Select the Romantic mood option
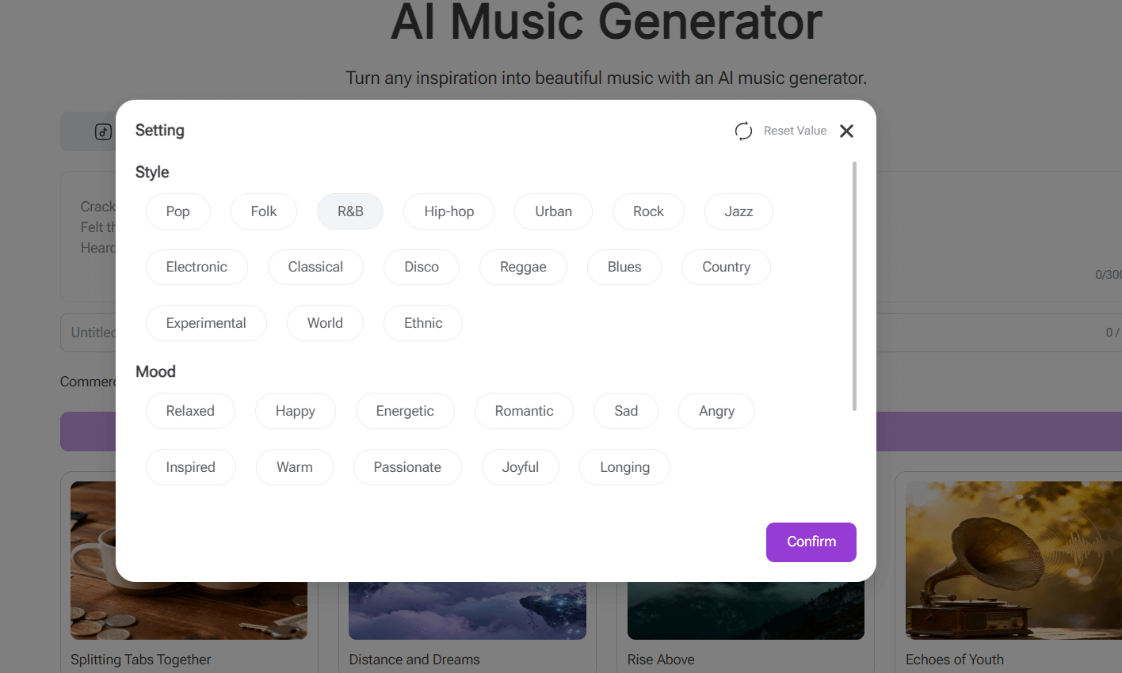The image size is (1122, 673). (x=524, y=411)
